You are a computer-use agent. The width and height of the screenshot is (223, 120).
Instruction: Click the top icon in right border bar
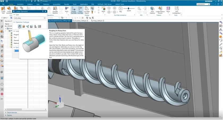(221, 22)
